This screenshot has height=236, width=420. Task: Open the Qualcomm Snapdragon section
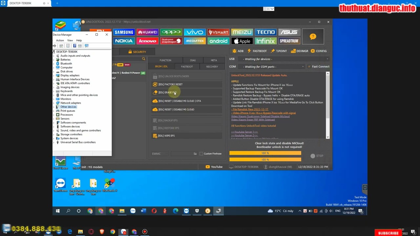(x=171, y=41)
